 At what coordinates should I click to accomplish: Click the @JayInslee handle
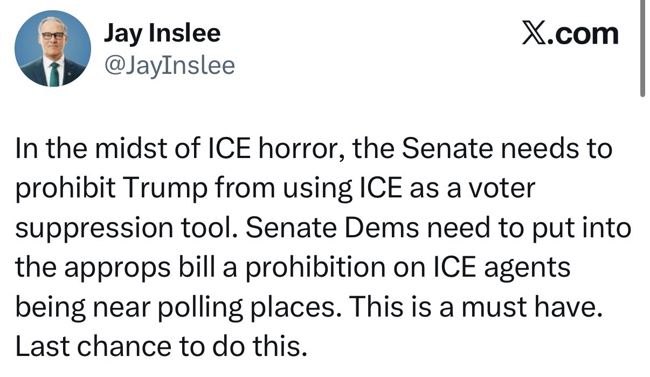[x=169, y=66]
